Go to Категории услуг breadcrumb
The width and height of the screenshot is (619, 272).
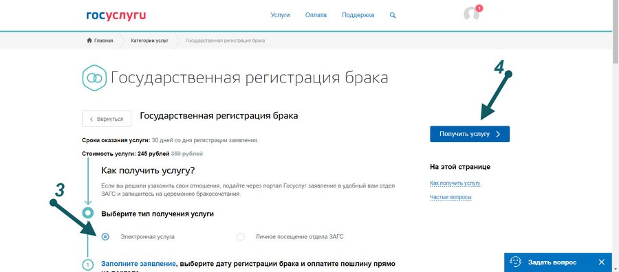tap(150, 41)
